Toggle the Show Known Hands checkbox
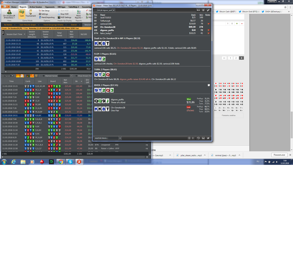This screenshot has height=279, width=293. pos(76,76)
